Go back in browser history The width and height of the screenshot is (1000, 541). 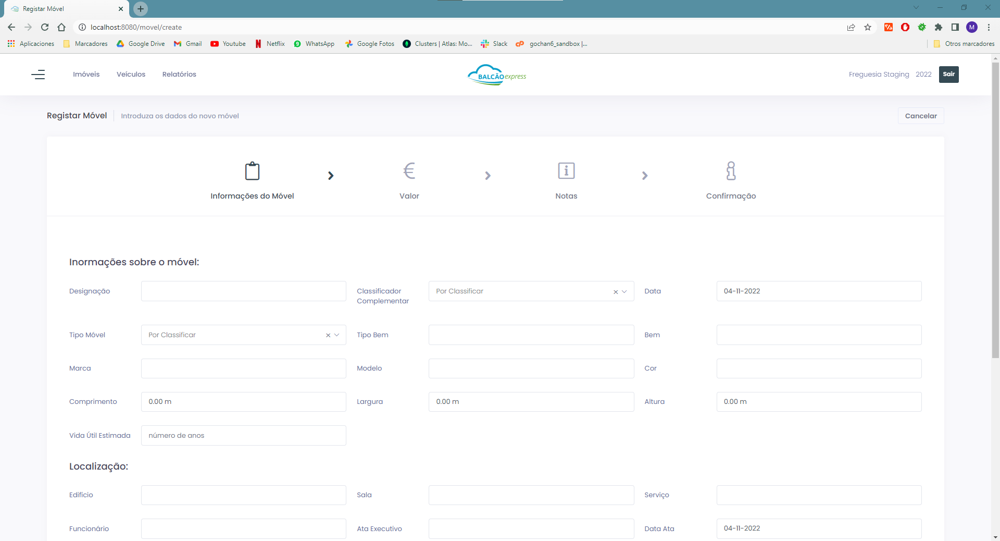coord(11,27)
